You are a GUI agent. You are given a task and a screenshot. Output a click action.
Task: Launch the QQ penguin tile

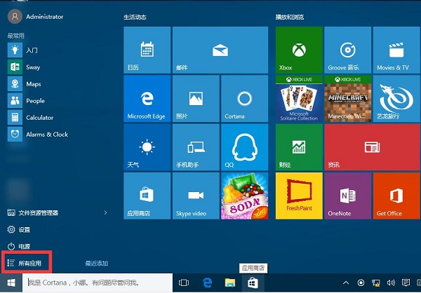pos(244,147)
